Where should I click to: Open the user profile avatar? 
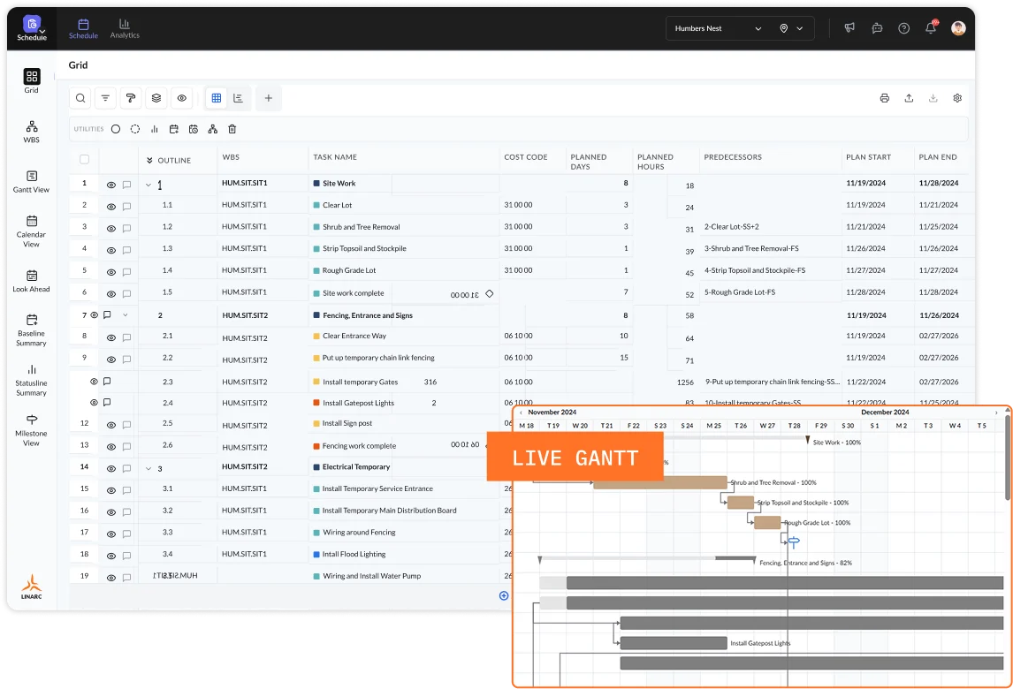(x=958, y=27)
